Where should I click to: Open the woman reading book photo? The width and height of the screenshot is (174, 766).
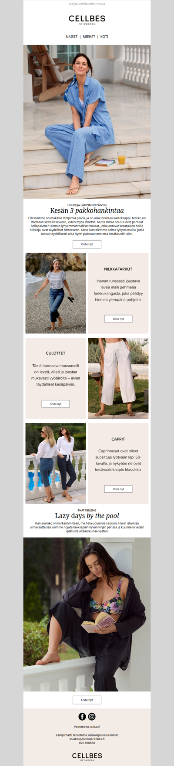pos(87,614)
